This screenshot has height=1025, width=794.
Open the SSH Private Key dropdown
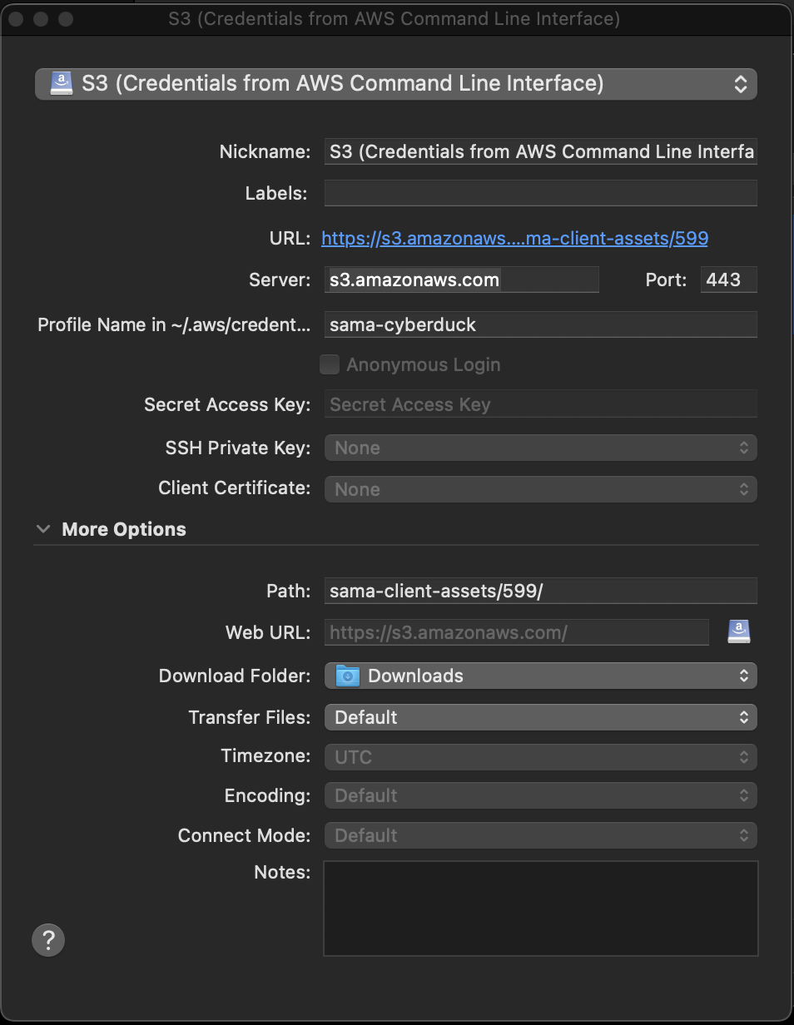pos(540,448)
